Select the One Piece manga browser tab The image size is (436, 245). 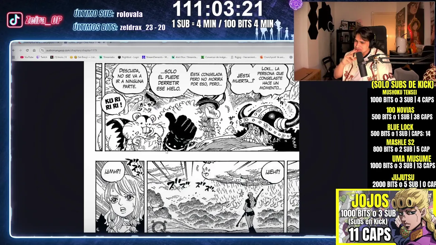[82, 43]
